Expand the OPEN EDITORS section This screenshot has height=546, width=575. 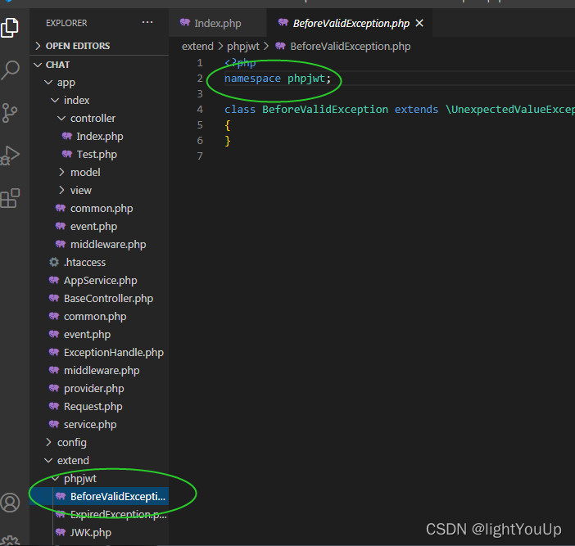coord(99,46)
